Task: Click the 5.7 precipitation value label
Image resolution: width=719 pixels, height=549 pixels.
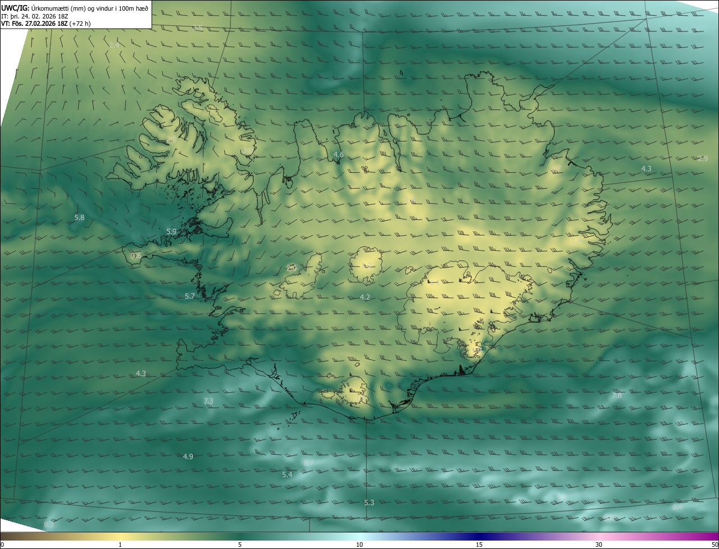Action: pos(190,296)
